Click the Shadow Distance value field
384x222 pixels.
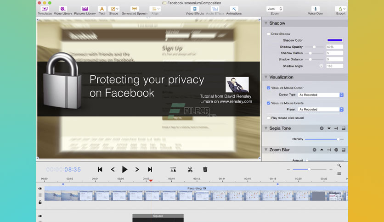click(334, 60)
